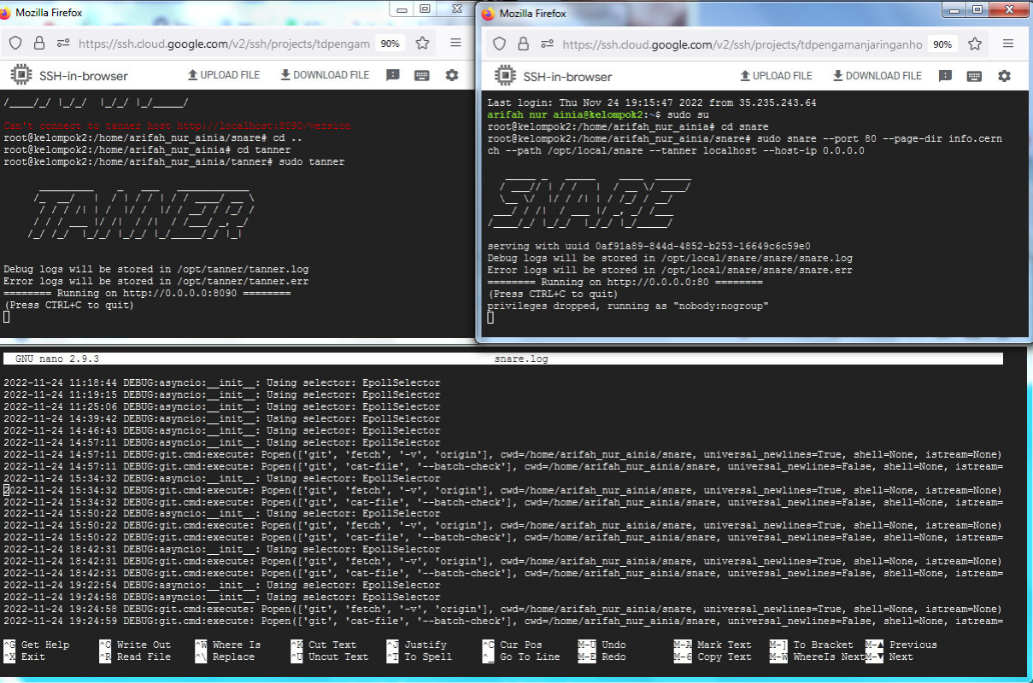This screenshot has width=1033, height=683.
Task: Click nano "Where Is" shortcut
Action: coord(228,645)
